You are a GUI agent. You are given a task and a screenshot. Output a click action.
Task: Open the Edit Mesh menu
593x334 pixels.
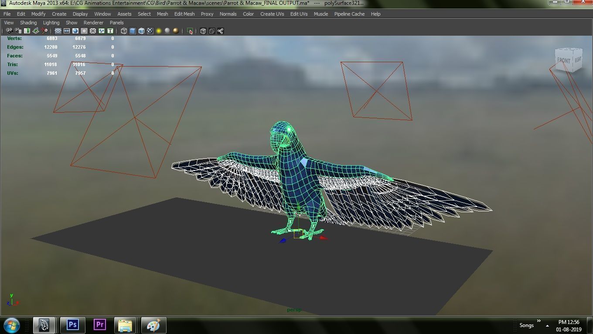(184, 14)
